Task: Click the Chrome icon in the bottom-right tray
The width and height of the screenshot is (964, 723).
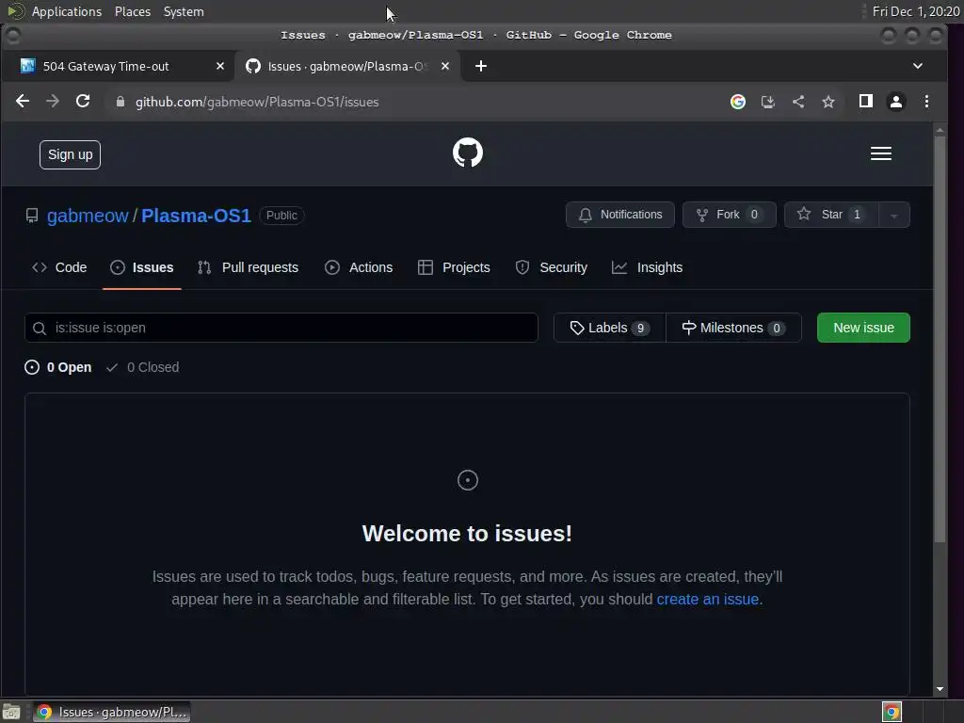Action: [892, 712]
